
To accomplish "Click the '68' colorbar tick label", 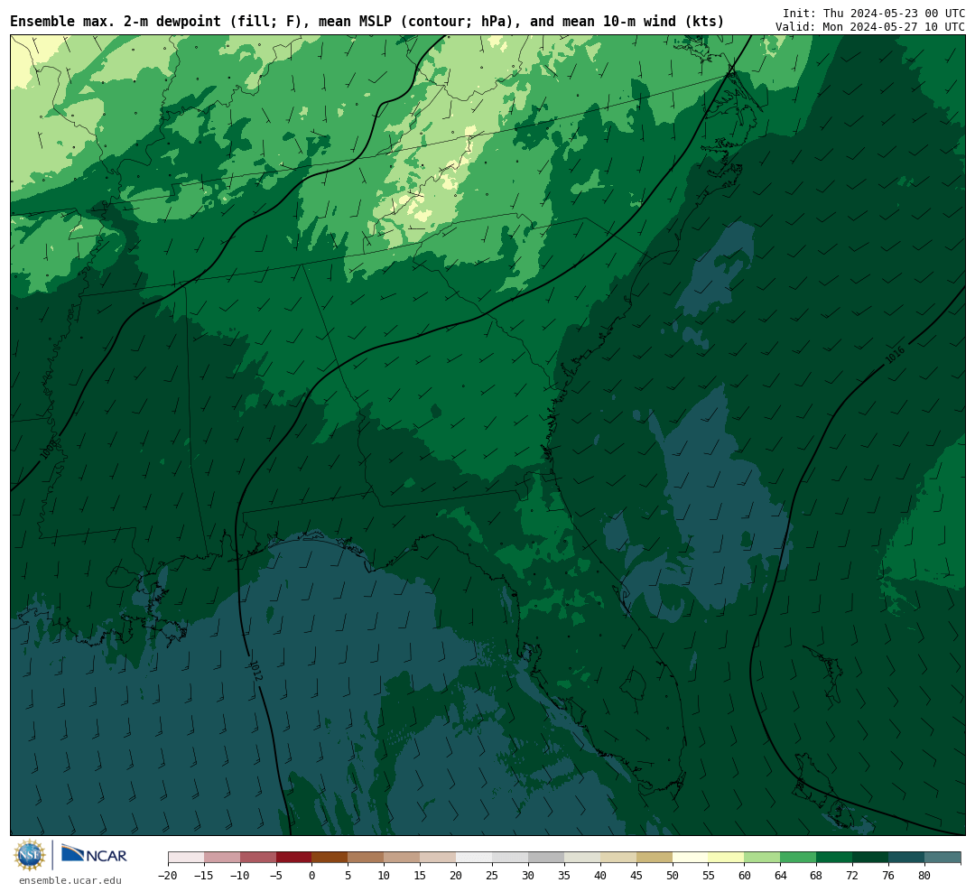I will pos(817,876).
